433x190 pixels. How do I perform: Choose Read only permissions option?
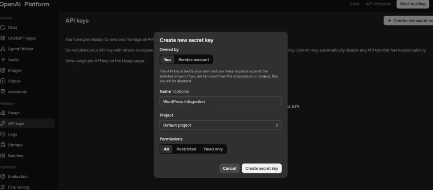coord(213,149)
